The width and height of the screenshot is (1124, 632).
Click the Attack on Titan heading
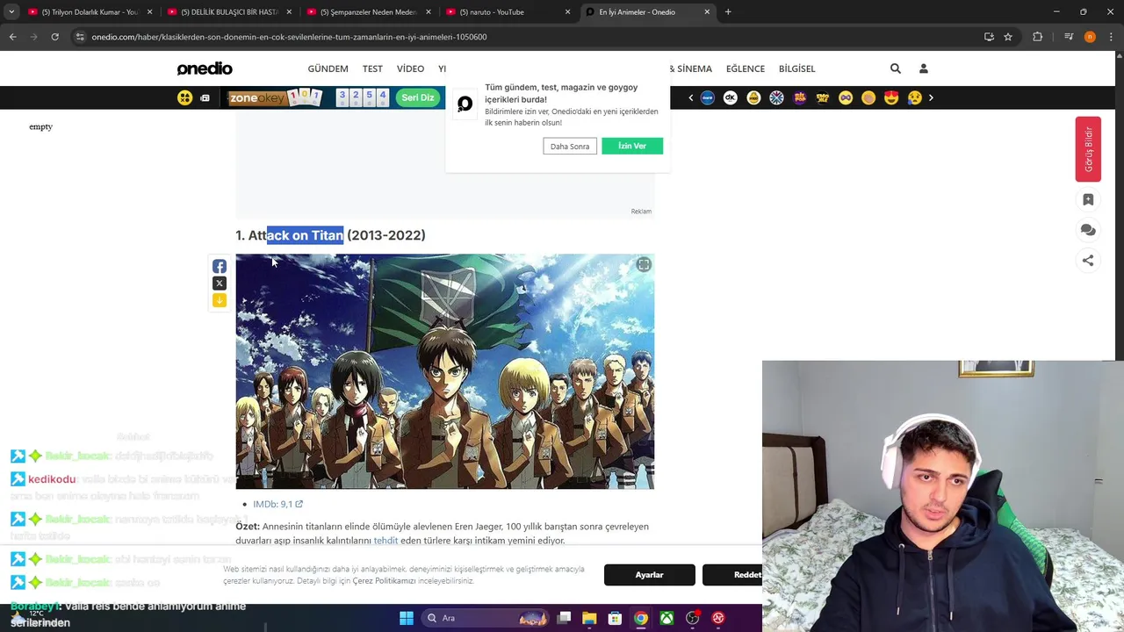(x=330, y=235)
